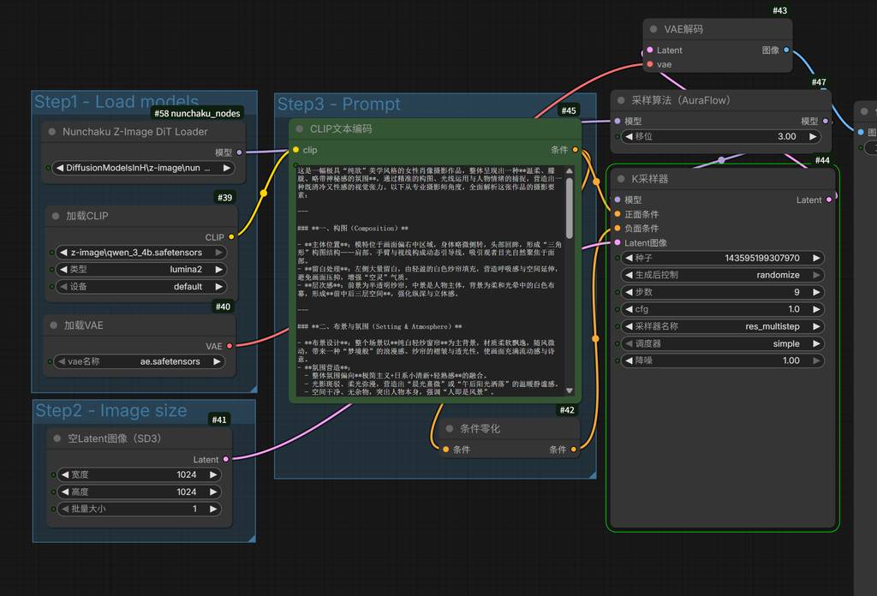The width and height of the screenshot is (877, 596).
Task: Increase 步数 value with right arrow
Action: pos(816,292)
